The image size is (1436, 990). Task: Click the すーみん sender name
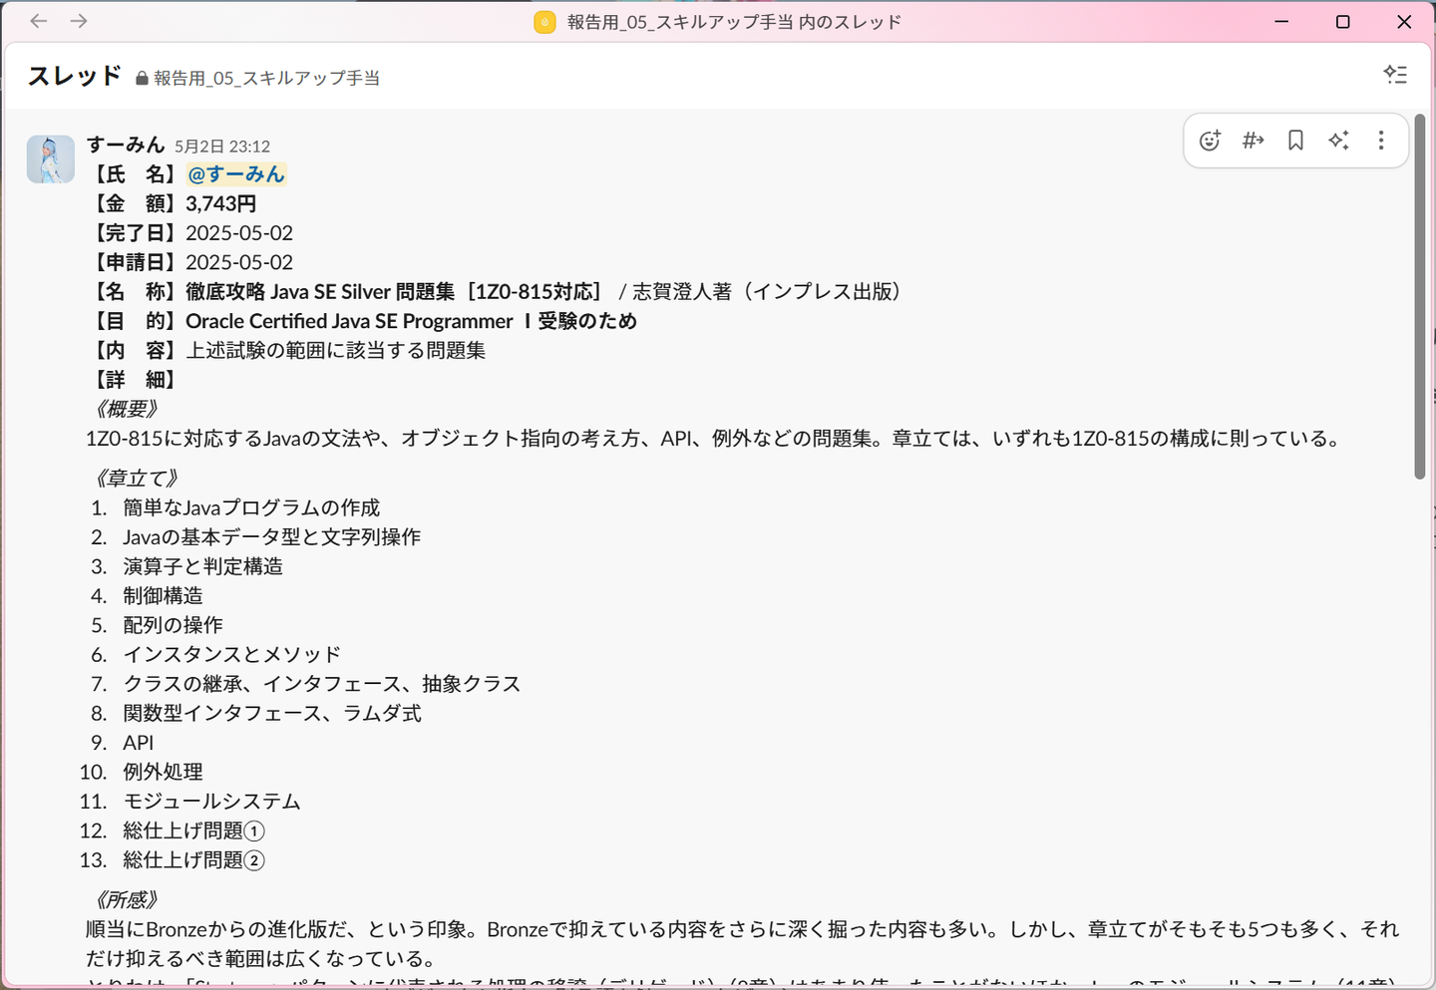coord(126,145)
